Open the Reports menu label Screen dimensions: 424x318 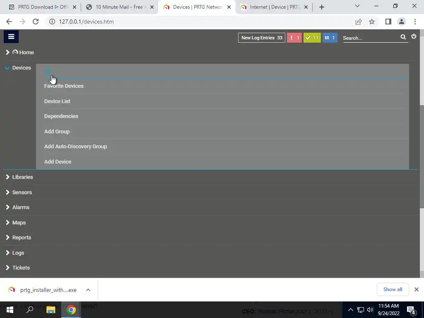pyautogui.click(x=22, y=237)
